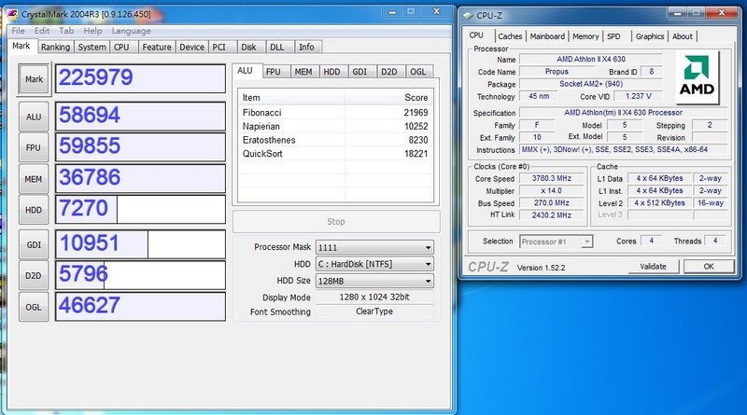Image resolution: width=747 pixels, height=415 pixels.
Task: Click the AMD logo in CPU-Z
Action: pos(697,77)
